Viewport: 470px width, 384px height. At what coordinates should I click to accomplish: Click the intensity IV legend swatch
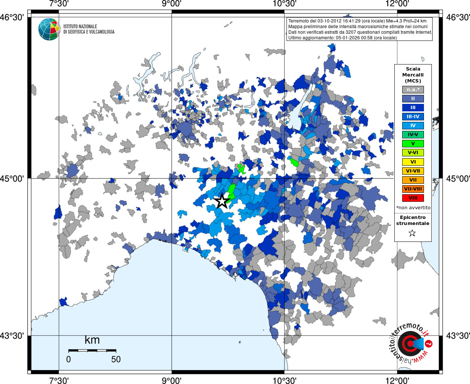(x=413, y=126)
